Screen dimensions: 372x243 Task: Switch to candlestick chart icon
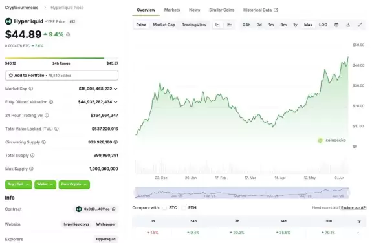[230, 25]
